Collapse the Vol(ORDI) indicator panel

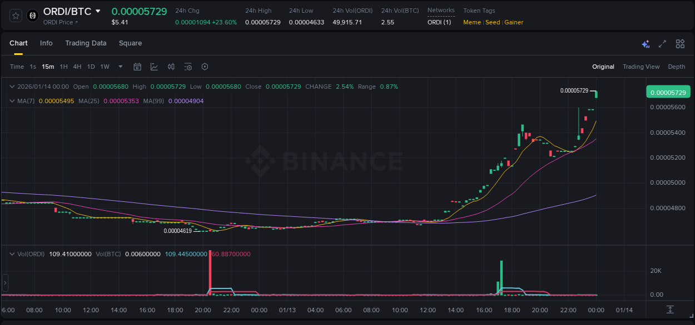click(12, 253)
